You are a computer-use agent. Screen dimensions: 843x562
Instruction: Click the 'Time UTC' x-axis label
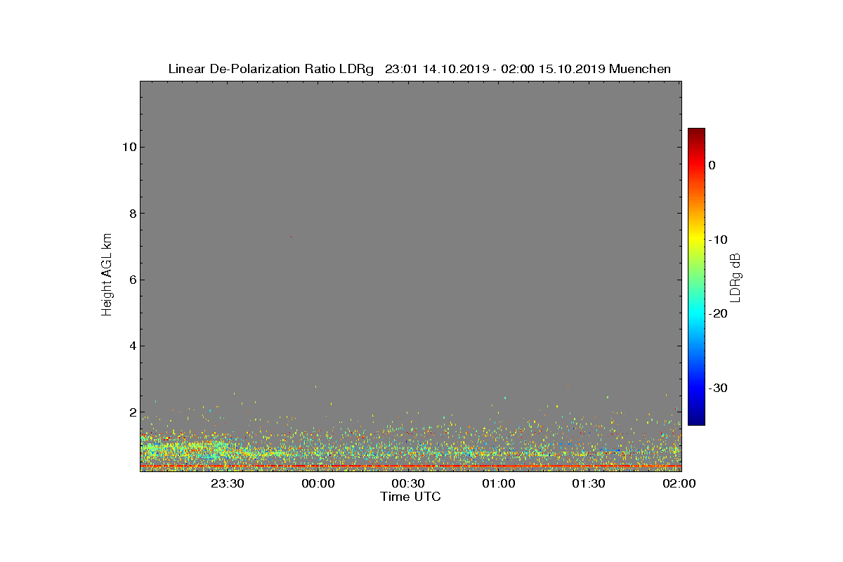pos(411,497)
